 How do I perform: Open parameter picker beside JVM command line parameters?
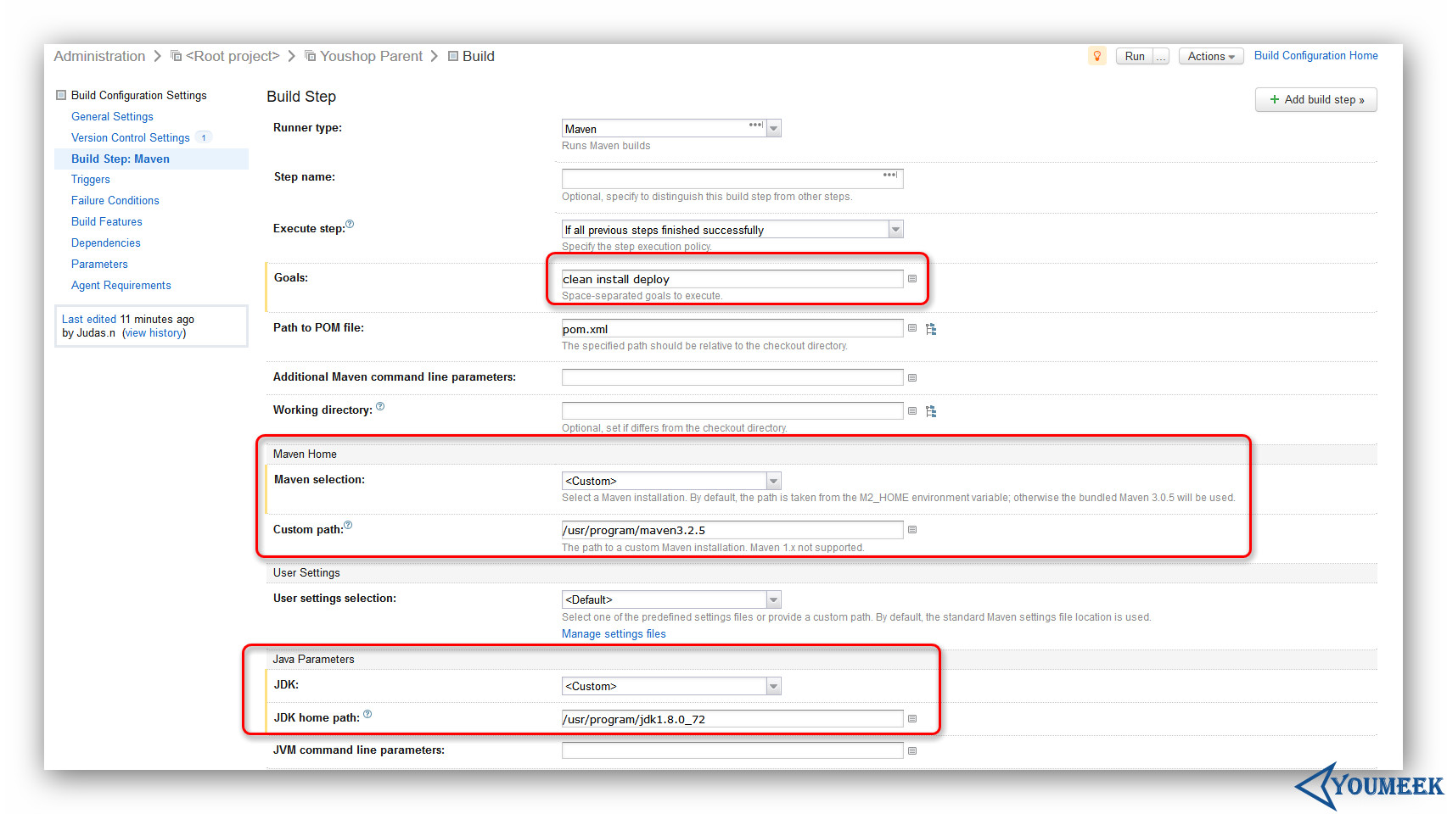(x=912, y=751)
